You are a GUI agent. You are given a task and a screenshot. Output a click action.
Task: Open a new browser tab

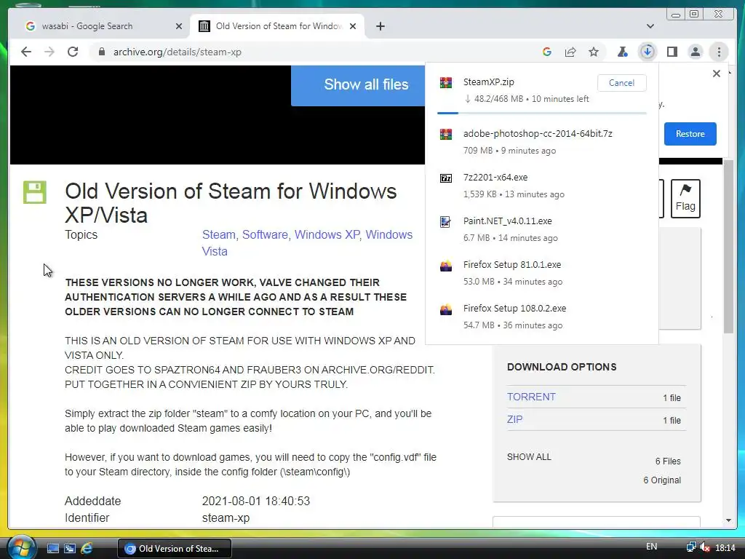[x=380, y=26]
